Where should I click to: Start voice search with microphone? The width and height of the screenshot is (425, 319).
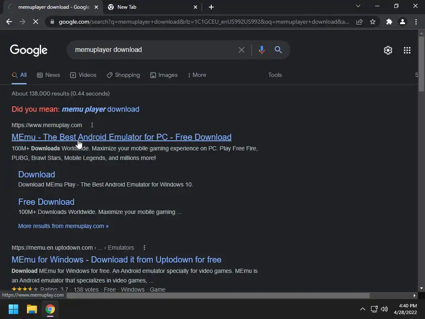tap(261, 50)
